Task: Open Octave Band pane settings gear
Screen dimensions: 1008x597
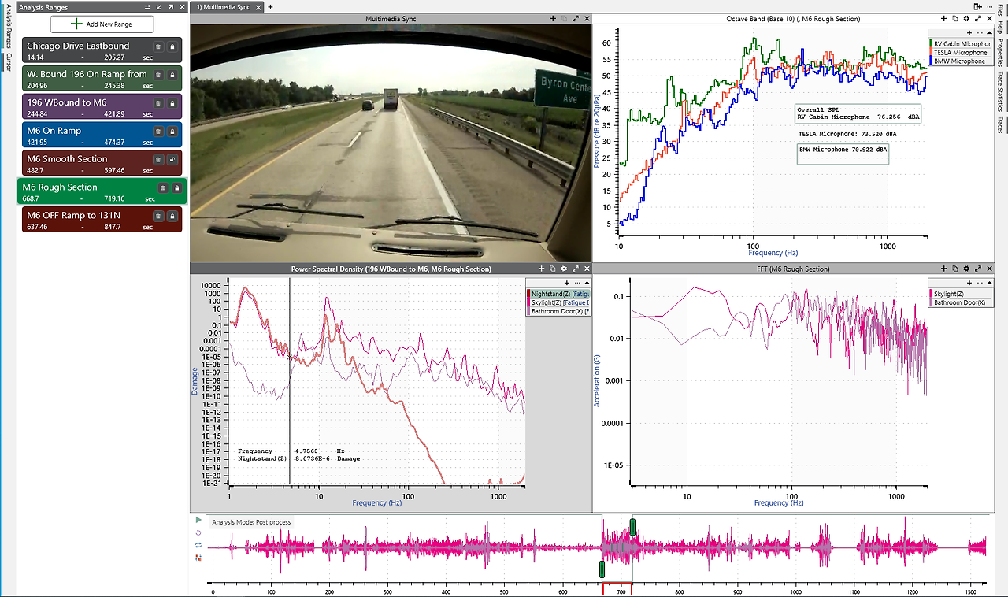Action: [x=966, y=18]
